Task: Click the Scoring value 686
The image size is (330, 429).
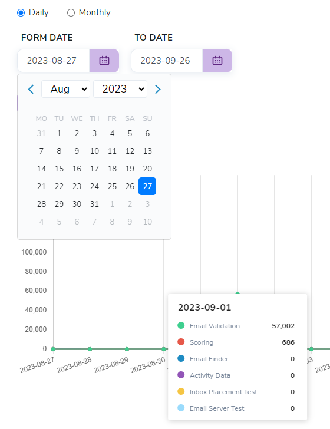Action: (288, 342)
